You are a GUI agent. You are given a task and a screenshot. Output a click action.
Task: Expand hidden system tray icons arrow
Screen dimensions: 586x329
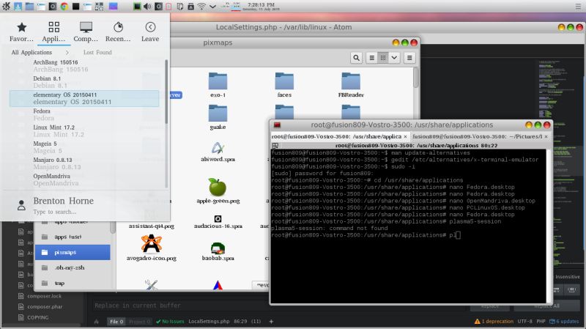[212, 7]
